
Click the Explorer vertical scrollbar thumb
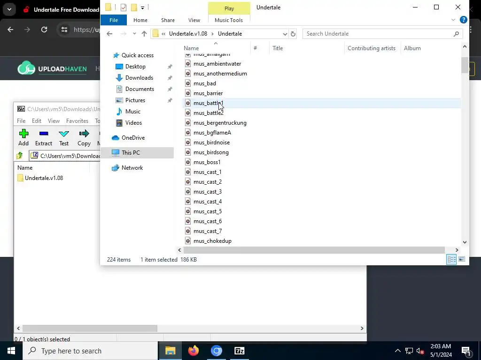pyautogui.click(x=465, y=65)
